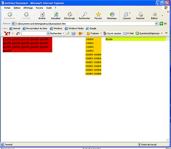Open the Précédente history dropdown arrow
The height and width of the screenshot is (149, 171).
(x=18, y=15)
